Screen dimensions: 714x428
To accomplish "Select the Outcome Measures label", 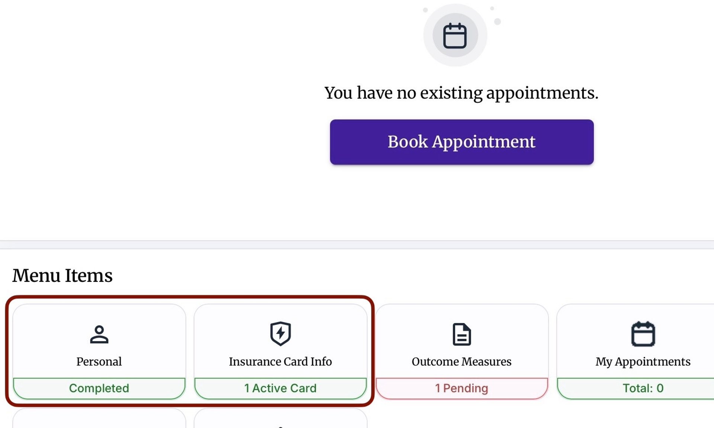I will pos(461,361).
